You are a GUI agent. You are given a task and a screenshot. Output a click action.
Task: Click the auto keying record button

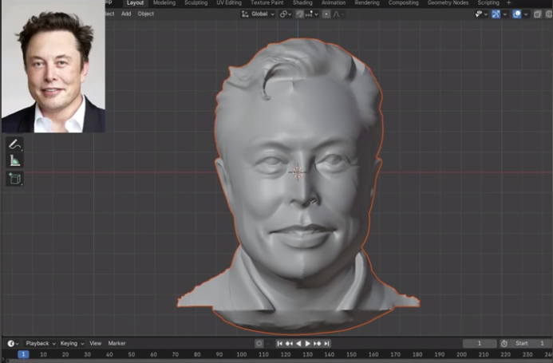[259, 343]
